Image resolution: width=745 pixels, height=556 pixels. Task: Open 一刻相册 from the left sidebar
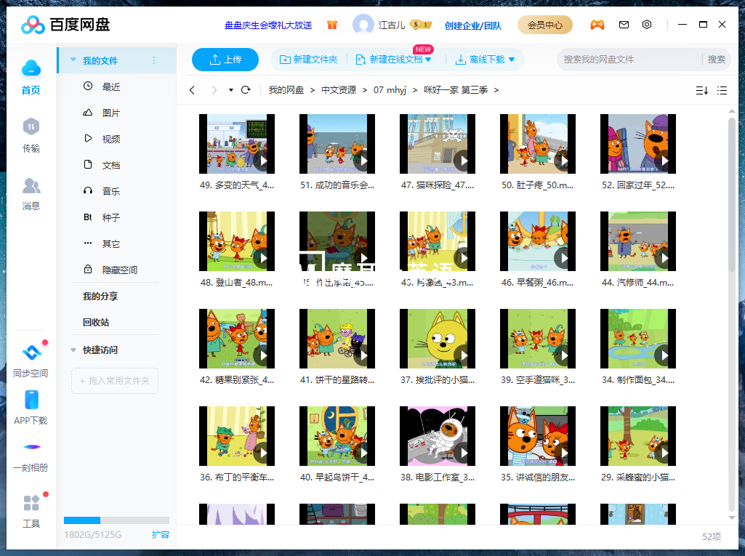click(31, 454)
